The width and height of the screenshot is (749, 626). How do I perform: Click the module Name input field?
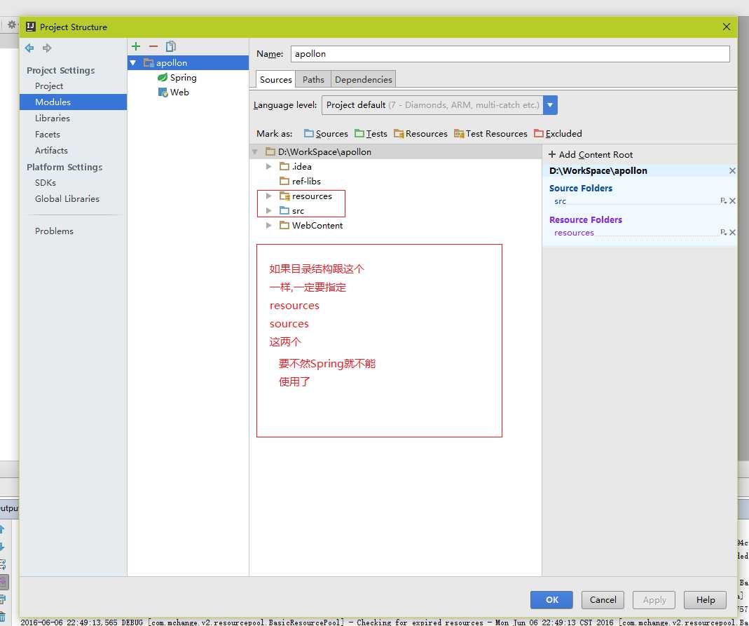point(510,53)
